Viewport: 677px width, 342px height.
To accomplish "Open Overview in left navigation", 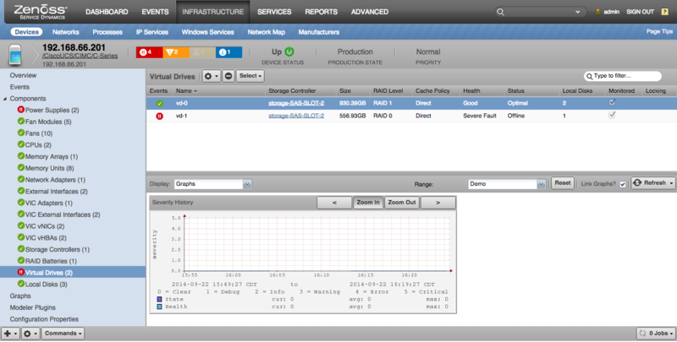I will click(x=24, y=75).
